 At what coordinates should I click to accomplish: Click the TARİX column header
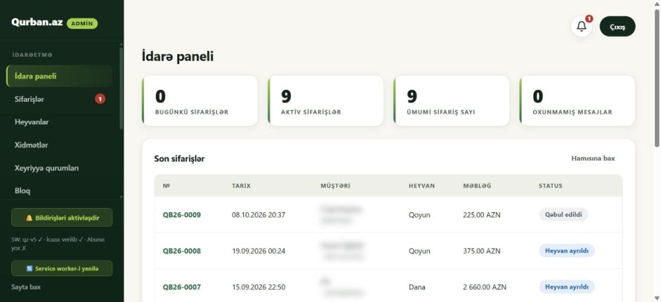pyautogui.click(x=241, y=186)
